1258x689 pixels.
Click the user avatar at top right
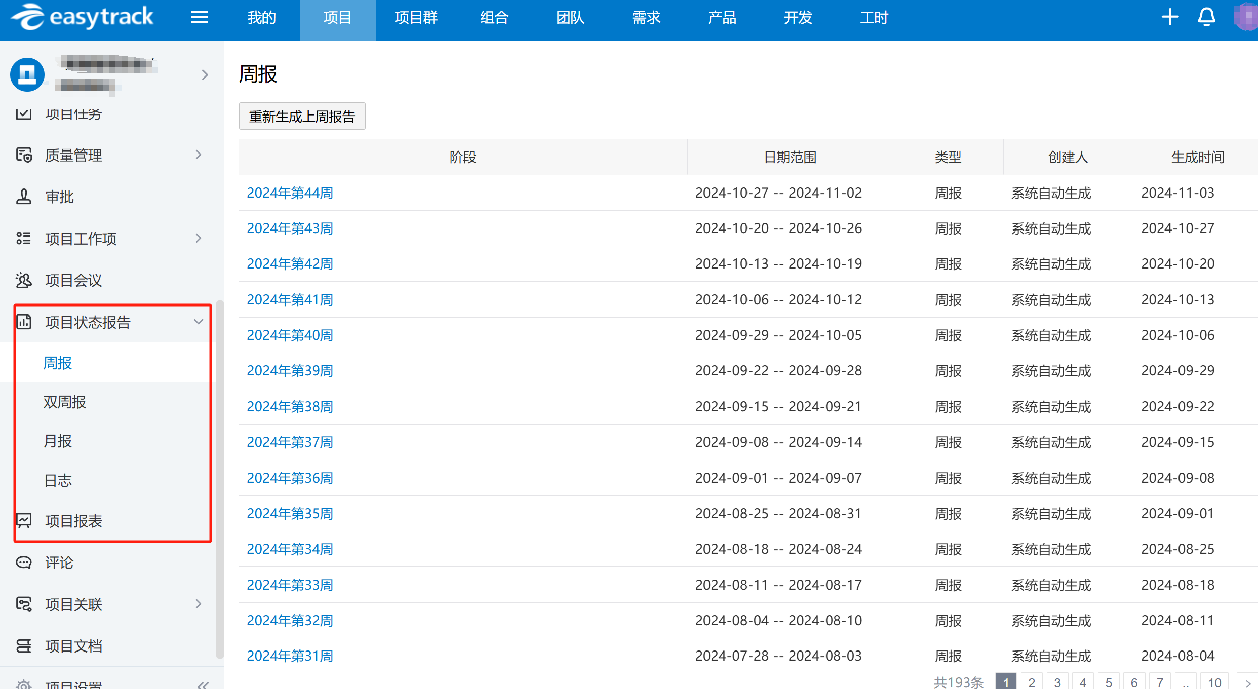[1246, 17]
